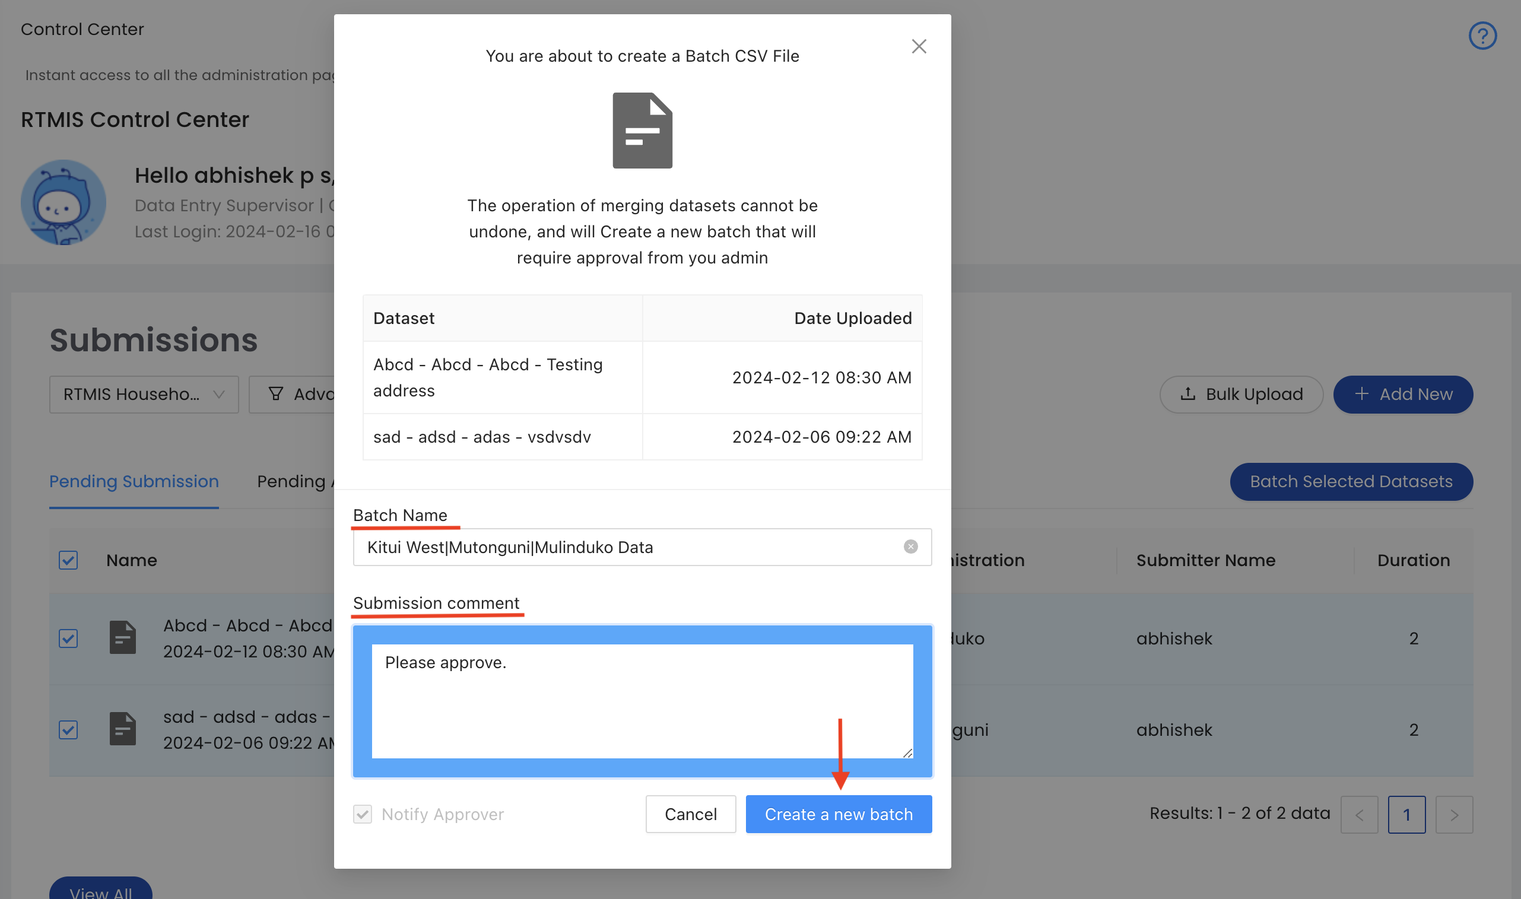Open the RTMIS Household form dropdown

[144, 395]
